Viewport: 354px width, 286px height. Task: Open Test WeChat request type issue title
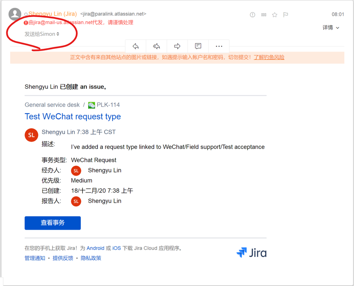[x=73, y=117]
